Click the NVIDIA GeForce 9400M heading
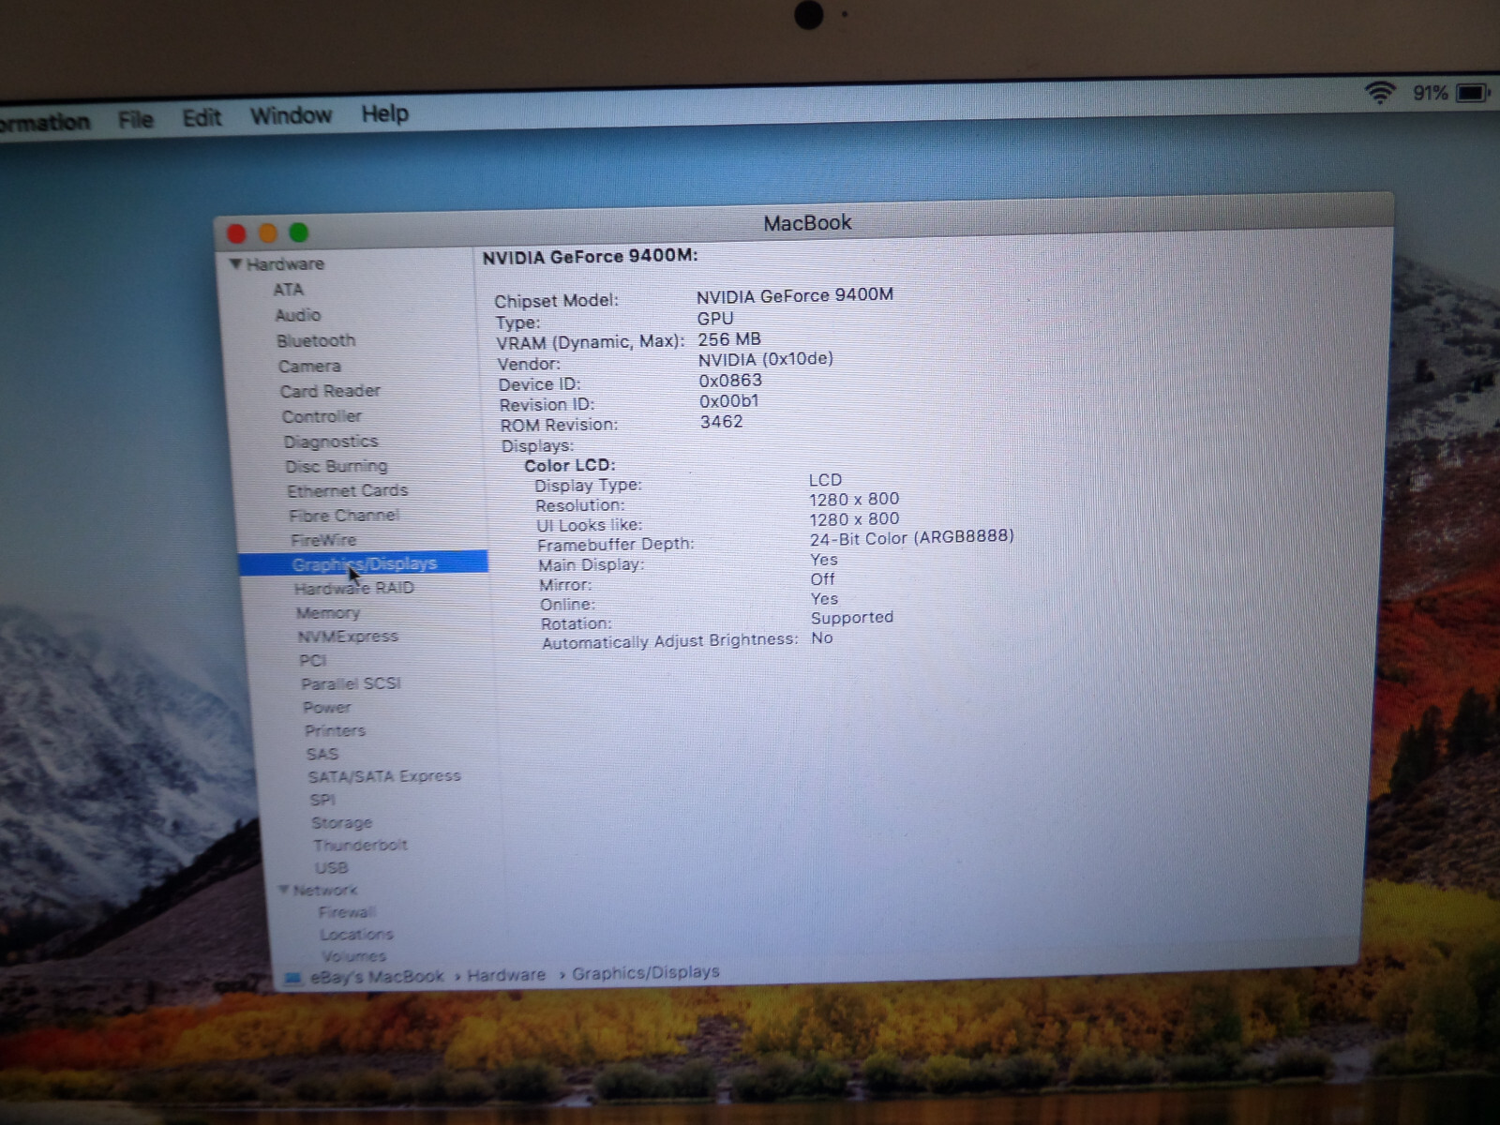Screen dimensions: 1500x1125 [590, 256]
